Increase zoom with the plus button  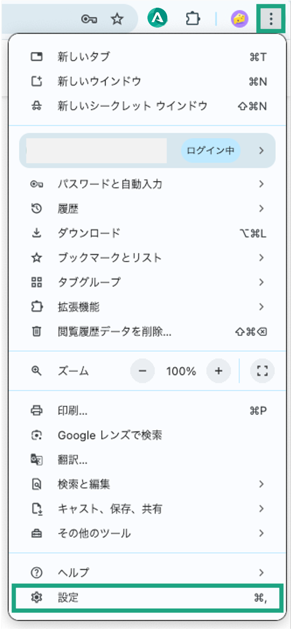(x=219, y=371)
